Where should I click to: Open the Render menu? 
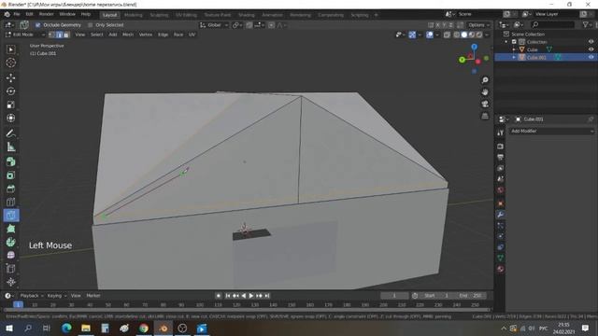click(46, 14)
